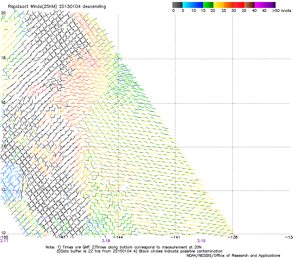This screenshot has width=293, height=258.
Task: Click the latitude label '12' on left axis
Action: point(3,189)
